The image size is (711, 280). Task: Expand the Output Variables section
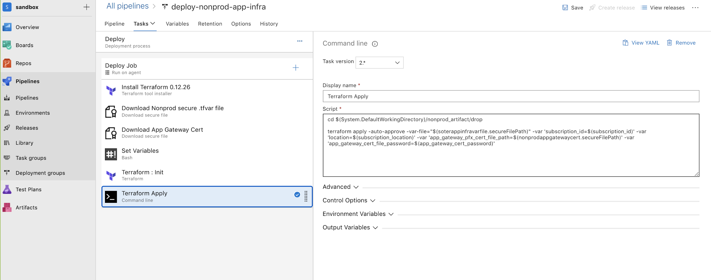(350, 228)
